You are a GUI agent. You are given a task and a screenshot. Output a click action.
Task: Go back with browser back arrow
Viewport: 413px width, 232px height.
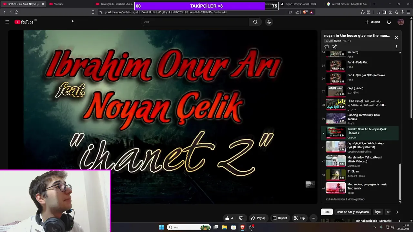click(x=4, y=12)
